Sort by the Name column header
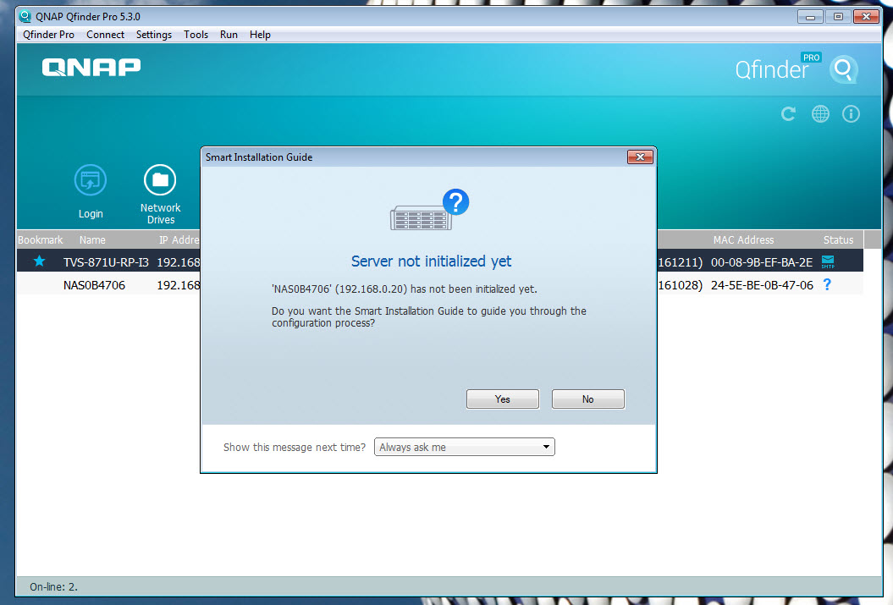893x605 pixels. pos(92,239)
